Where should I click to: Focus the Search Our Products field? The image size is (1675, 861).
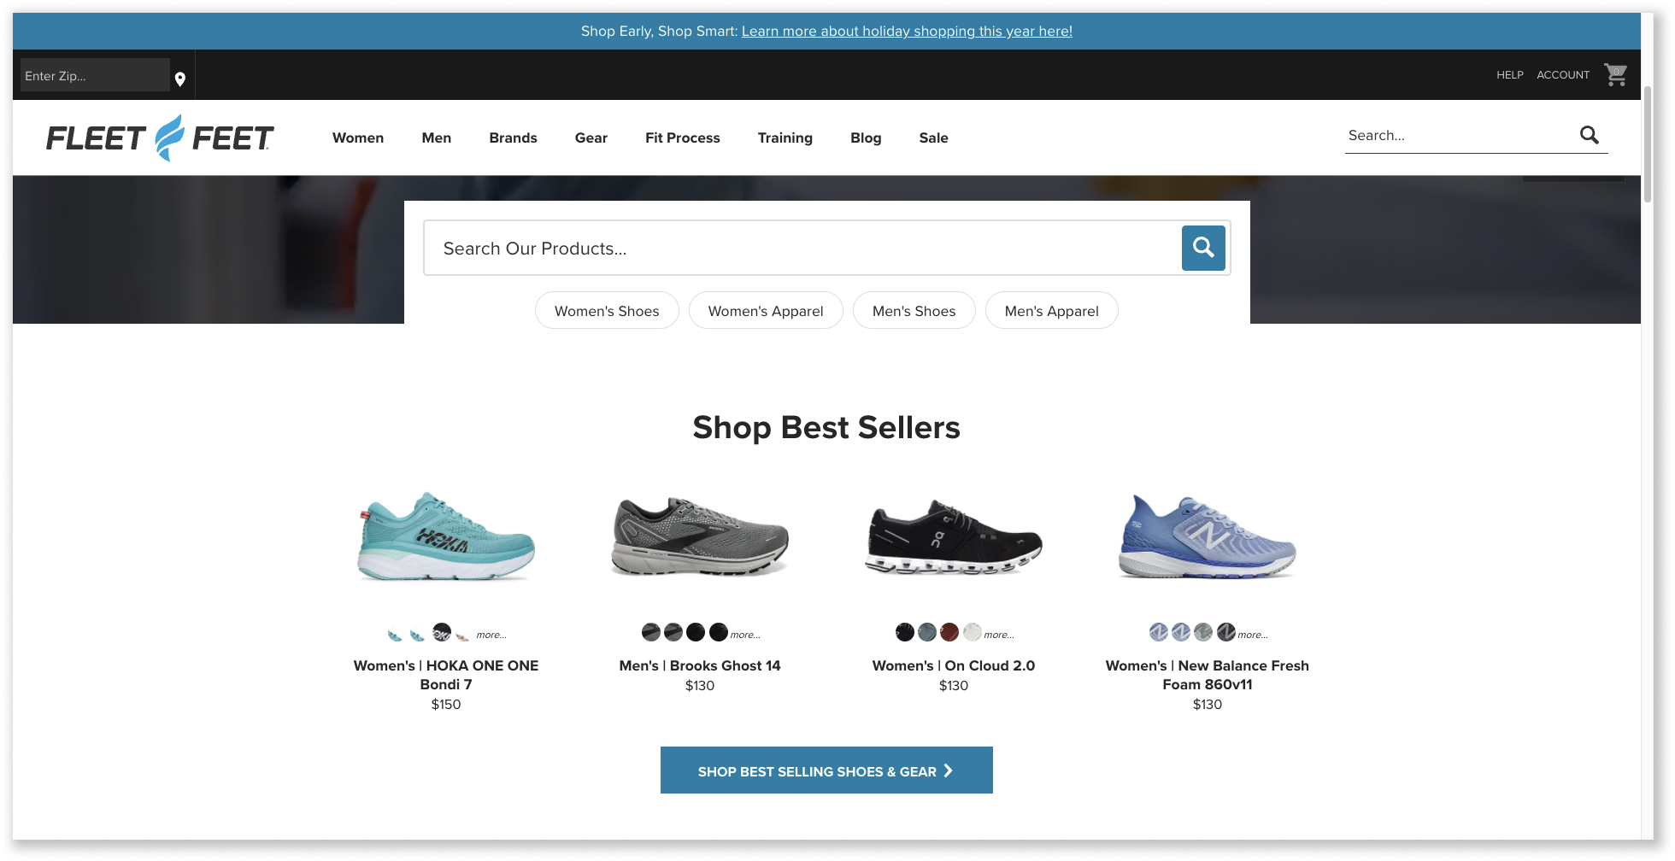click(x=802, y=248)
